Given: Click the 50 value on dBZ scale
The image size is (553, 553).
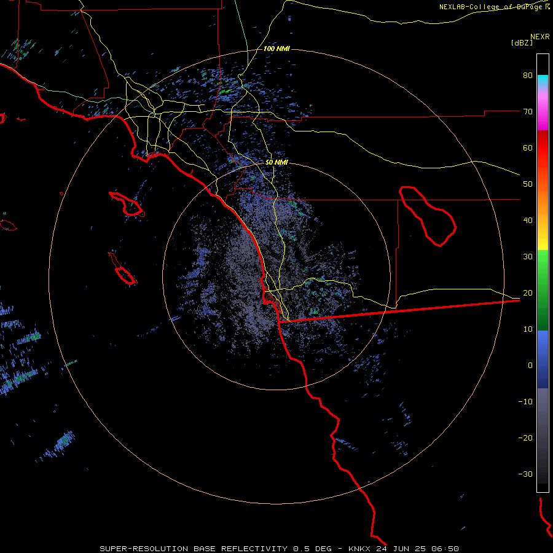Looking at the screenshot, I should click(x=528, y=184).
